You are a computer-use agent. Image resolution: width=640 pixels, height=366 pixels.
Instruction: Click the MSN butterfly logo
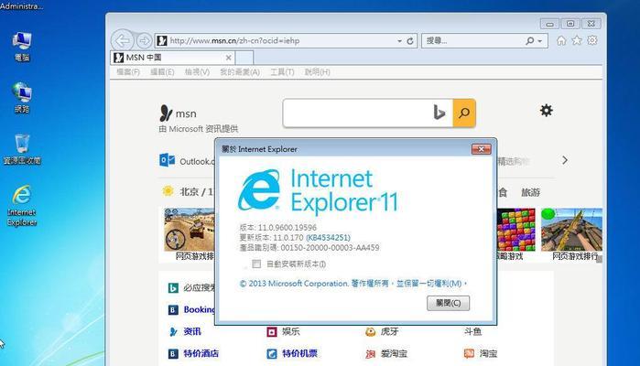pos(166,113)
